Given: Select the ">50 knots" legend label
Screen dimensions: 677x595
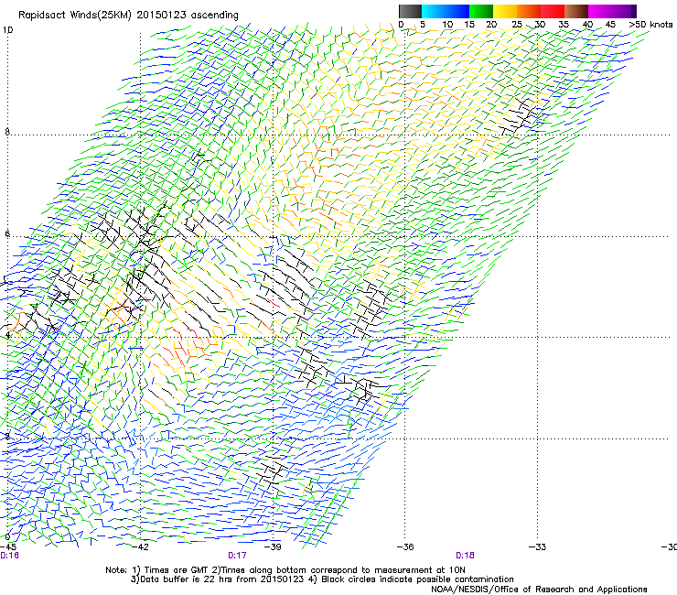Looking at the screenshot, I should (x=650, y=25).
